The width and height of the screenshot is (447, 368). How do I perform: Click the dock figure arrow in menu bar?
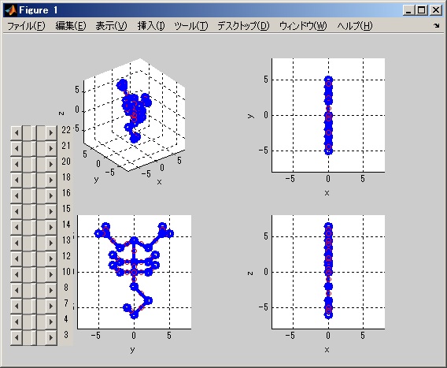tap(437, 26)
